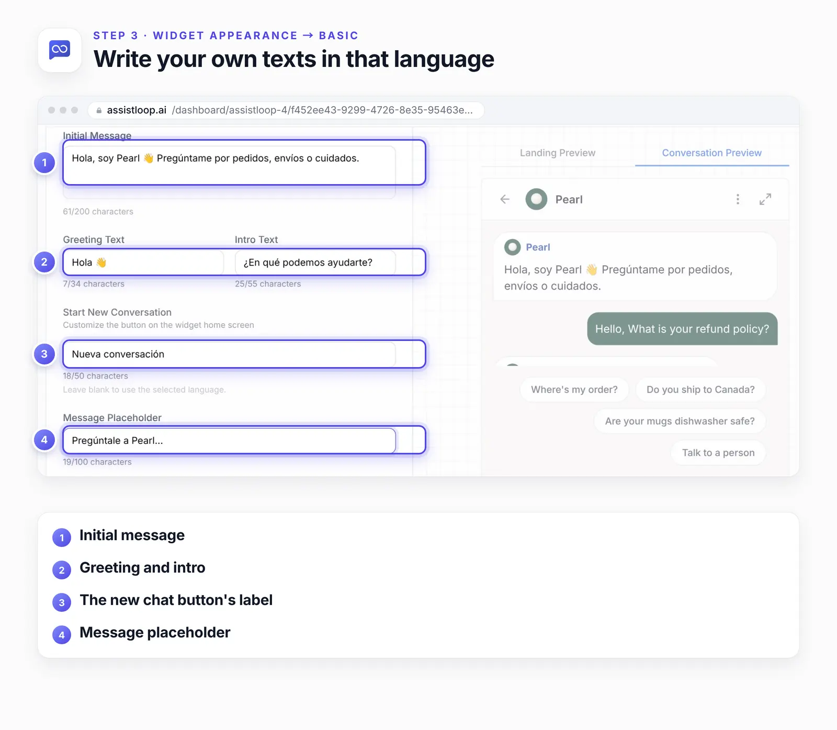Focus the Greeting Text field containing Hola
Screen dimensions: 837x730
[x=143, y=263]
